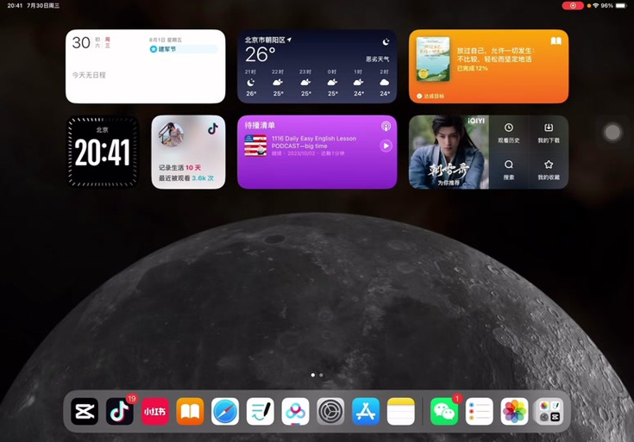The height and width of the screenshot is (442, 634).
Task: Tap the 0时 forecast column
Action: point(332,83)
